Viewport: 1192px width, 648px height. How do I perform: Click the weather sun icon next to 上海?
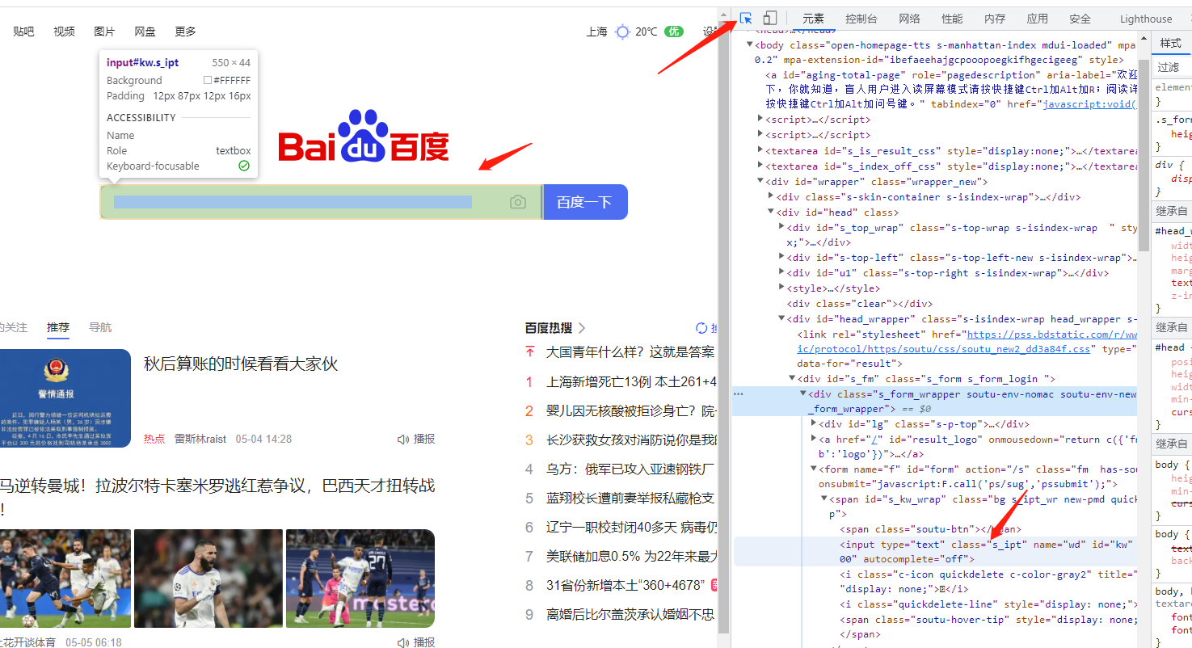coord(622,32)
